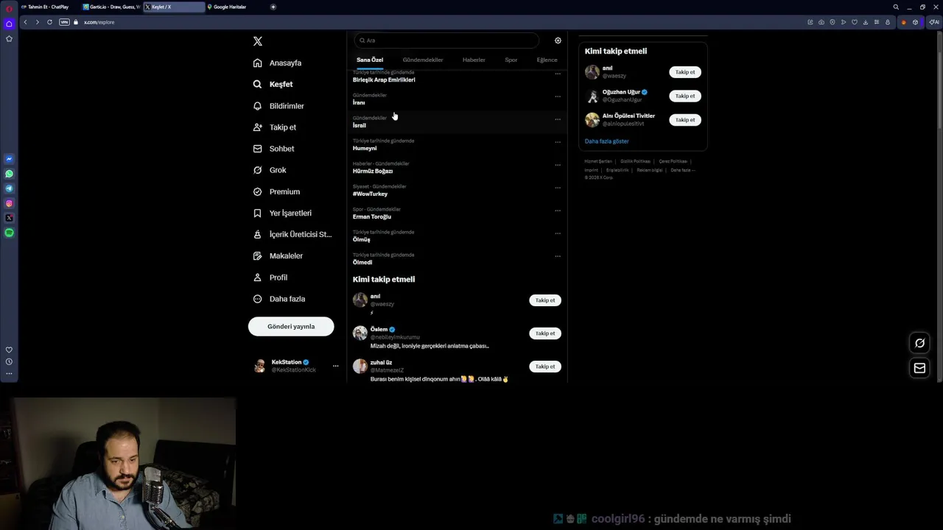Open more options for İranı trend
This screenshot has height=530, width=943.
pyautogui.click(x=558, y=96)
